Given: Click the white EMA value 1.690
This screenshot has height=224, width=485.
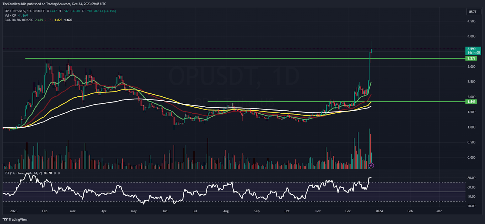Looking at the screenshot, I should (x=68, y=20).
